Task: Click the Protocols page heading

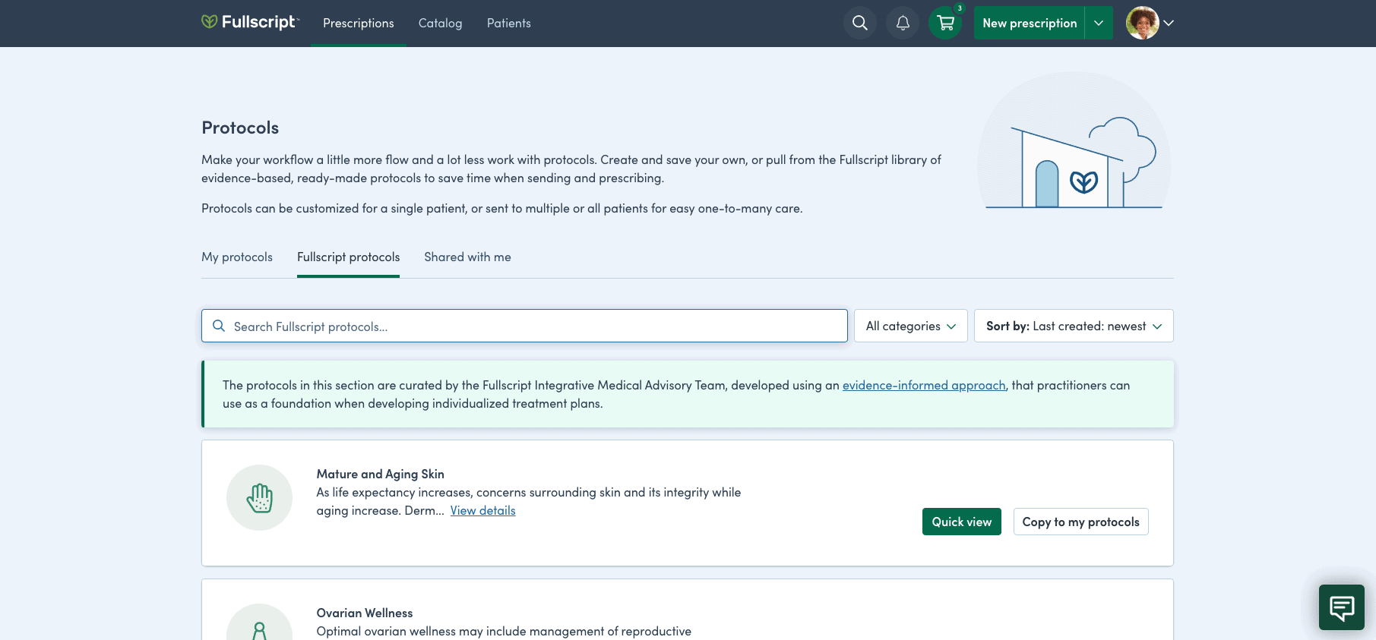Action: coord(240,128)
